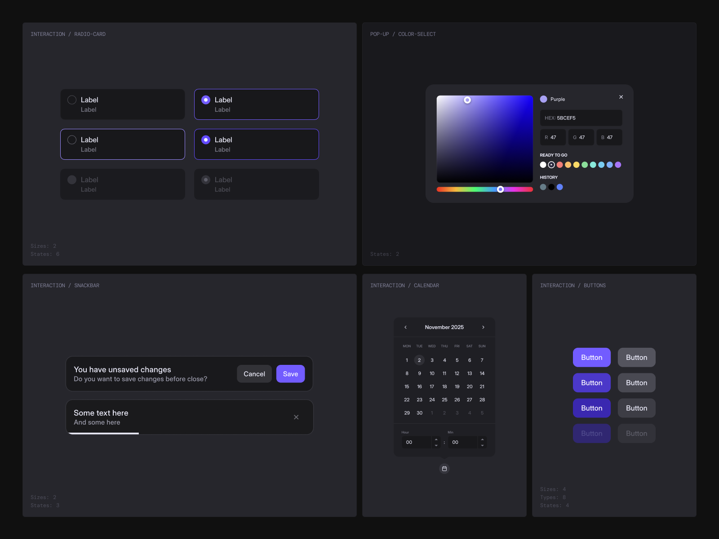This screenshot has height=539, width=719.
Task: Click the gray Button in the first row
Action: click(x=637, y=357)
